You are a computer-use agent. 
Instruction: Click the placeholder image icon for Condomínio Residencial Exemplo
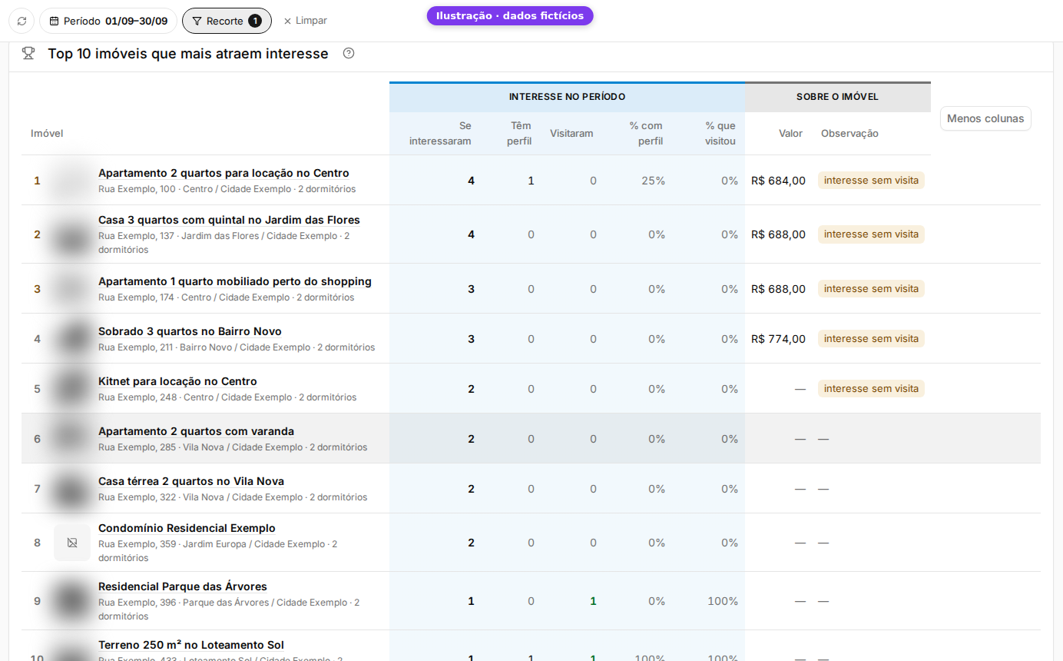click(x=72, y=543)
